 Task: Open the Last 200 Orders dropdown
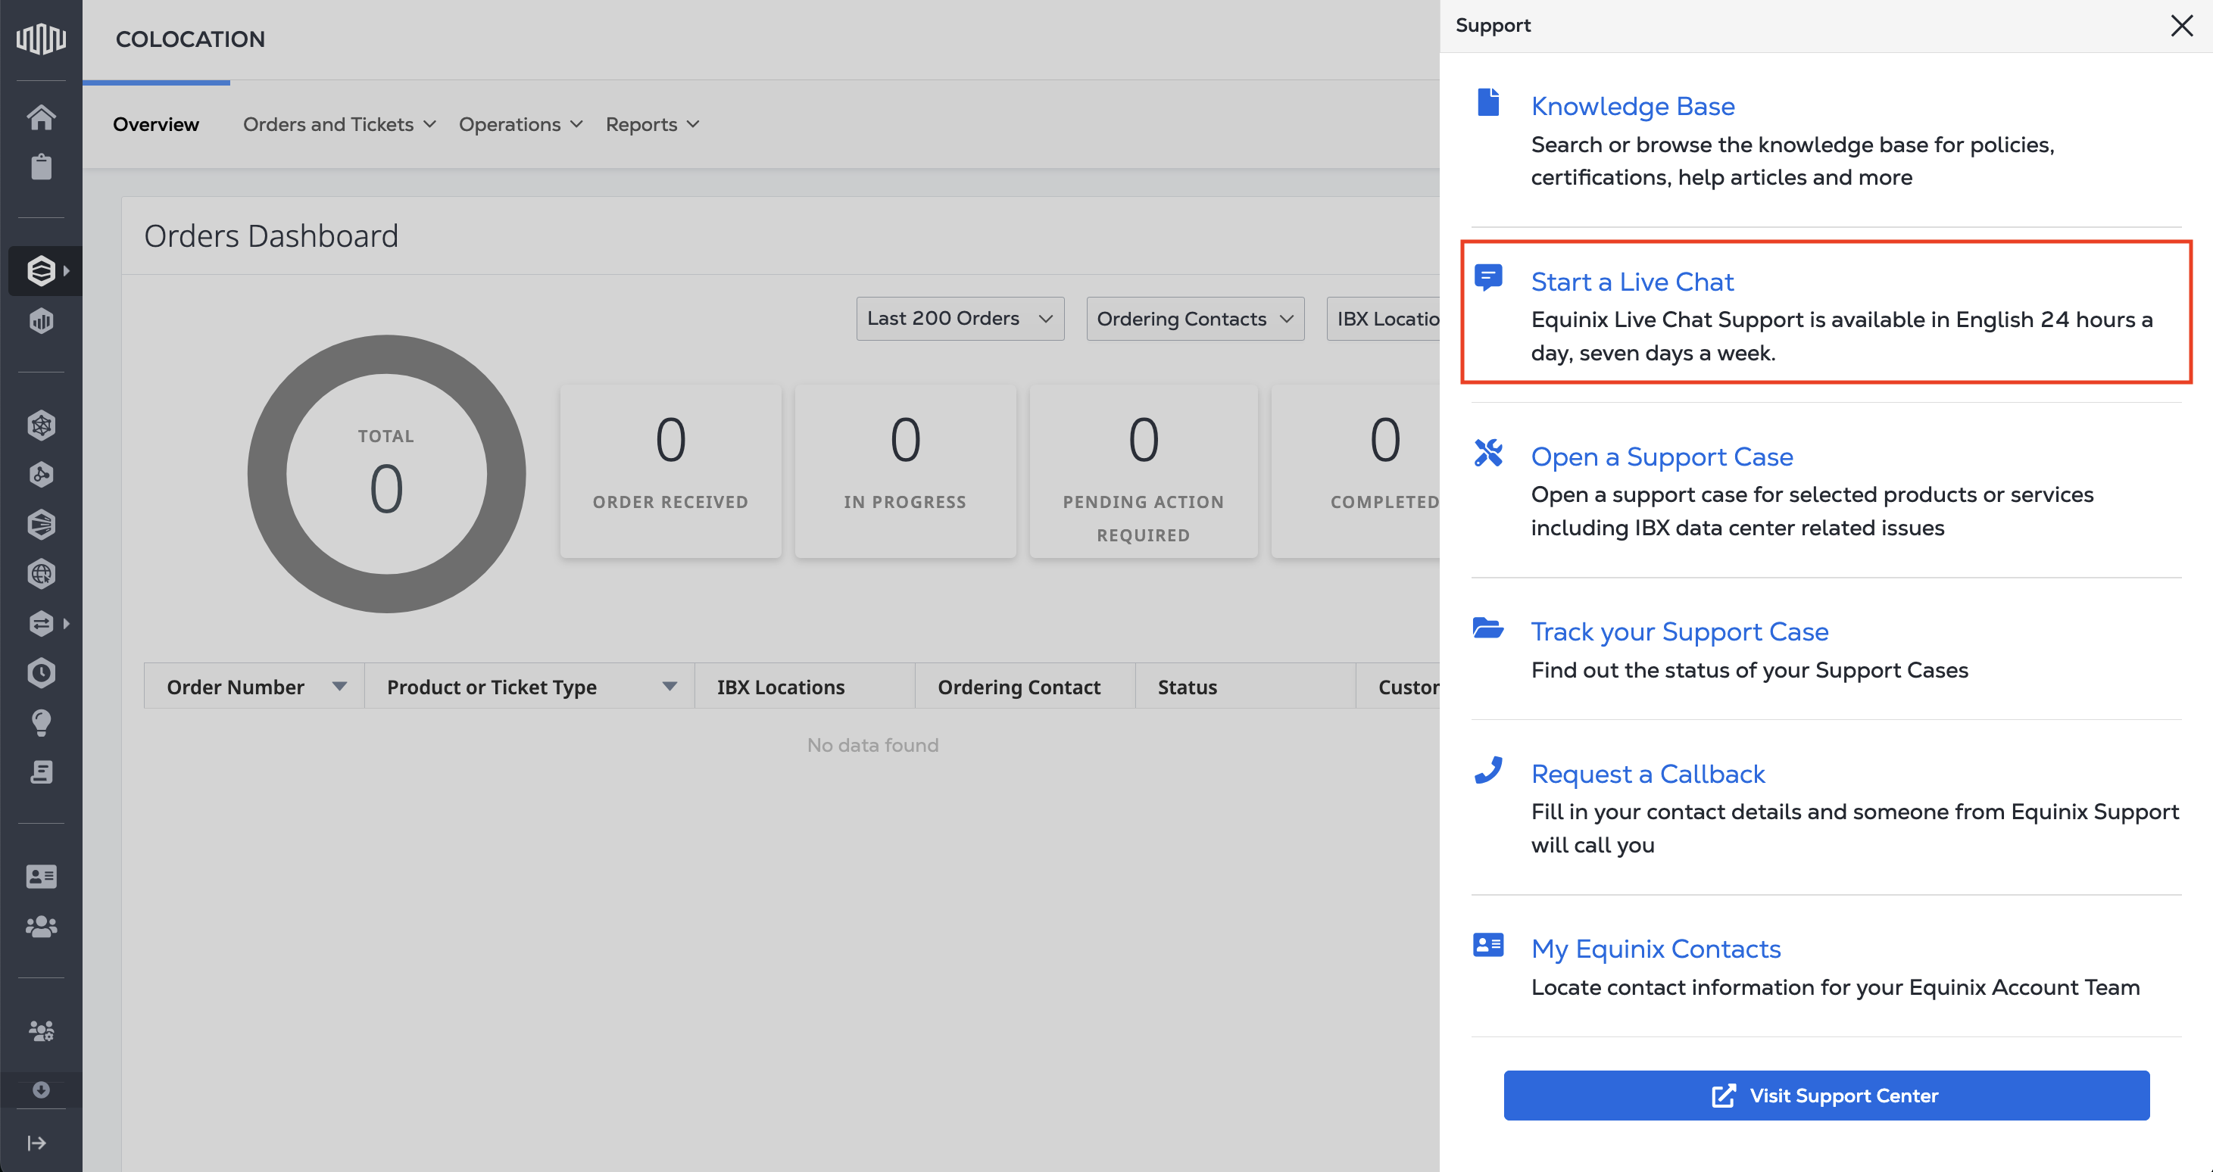coord(960,319)
